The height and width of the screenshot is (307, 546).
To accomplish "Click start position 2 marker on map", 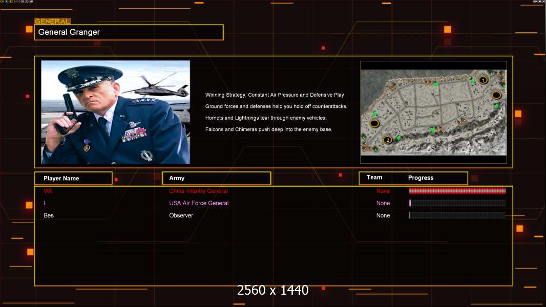I will (x=388, y=140).
